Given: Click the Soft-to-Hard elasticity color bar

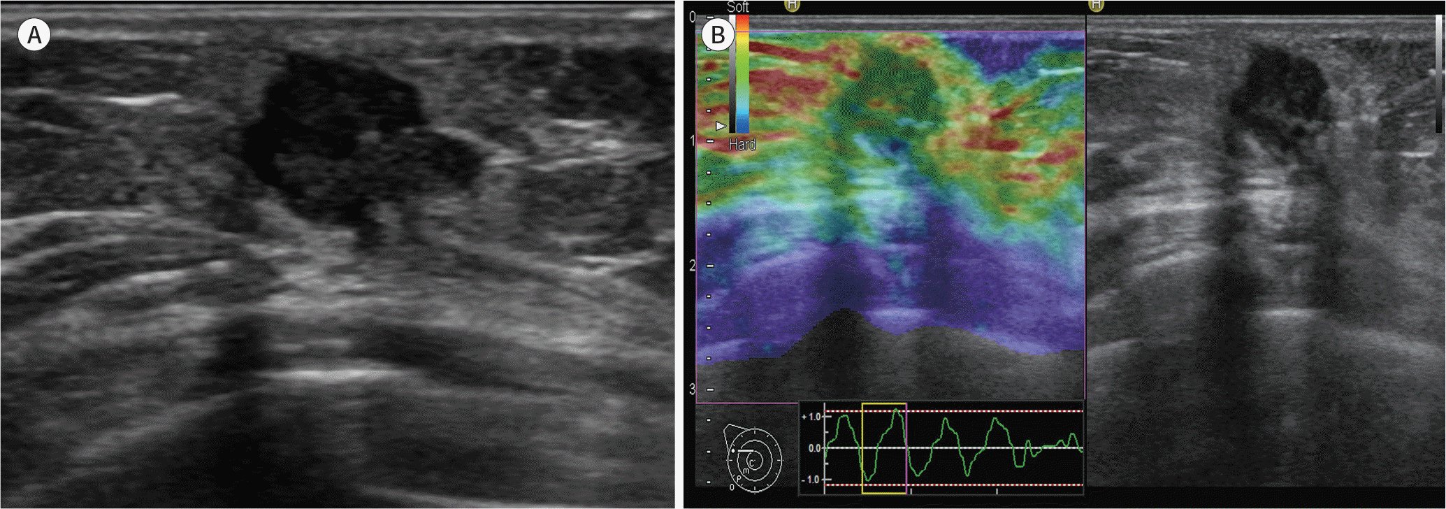Looking at the screenshot, I should (x=742, y=73).
